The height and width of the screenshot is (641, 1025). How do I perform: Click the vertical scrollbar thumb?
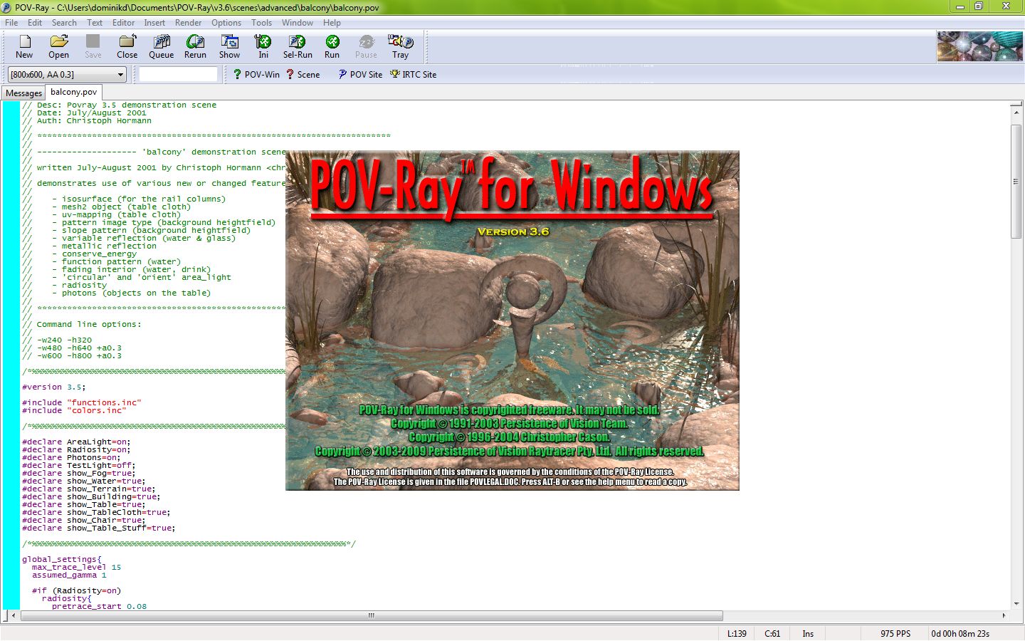coord(1016,182)
